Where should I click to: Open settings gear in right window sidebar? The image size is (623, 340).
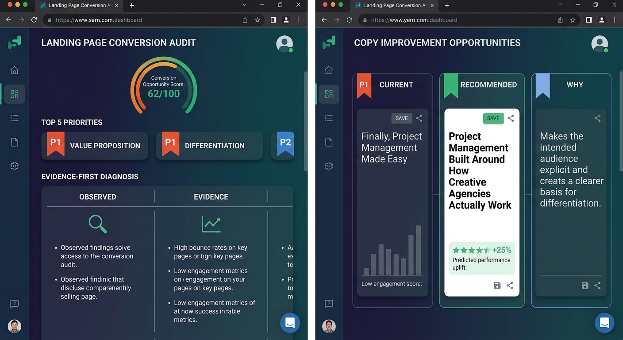pyautogui.click(x=329, y=166)
